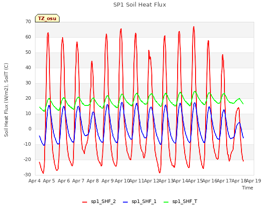
Task: Click the -30 y-axis tick label
Action: click(x=27, y=175)
